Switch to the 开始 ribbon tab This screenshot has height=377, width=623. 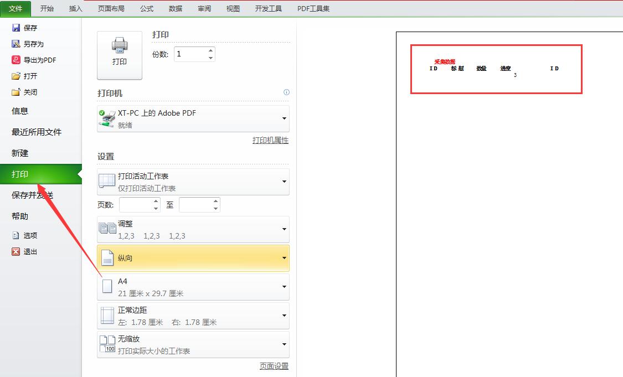47,8
